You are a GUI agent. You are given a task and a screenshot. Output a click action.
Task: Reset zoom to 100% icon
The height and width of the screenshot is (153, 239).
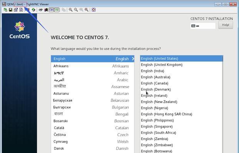(x=81, y=10)
